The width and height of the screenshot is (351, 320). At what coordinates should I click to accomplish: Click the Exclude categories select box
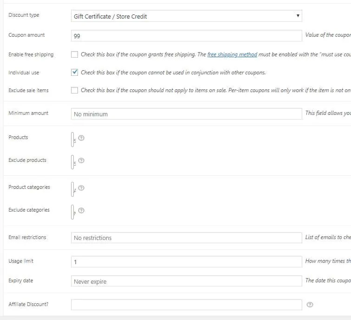coord(72,212)
